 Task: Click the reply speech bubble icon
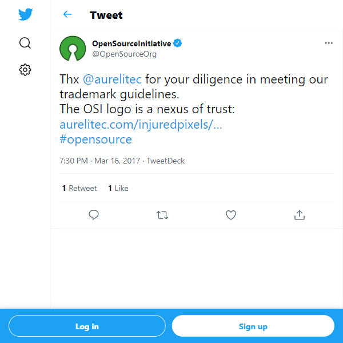[x=94, y=215]
